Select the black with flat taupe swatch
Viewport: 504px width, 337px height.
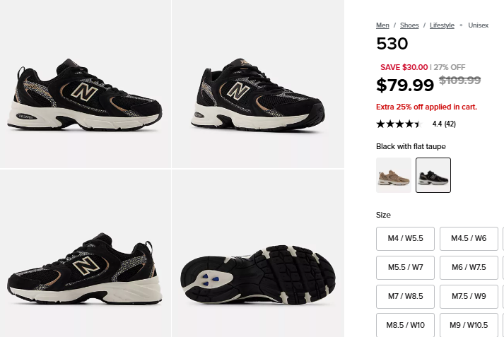pos(433,175)
